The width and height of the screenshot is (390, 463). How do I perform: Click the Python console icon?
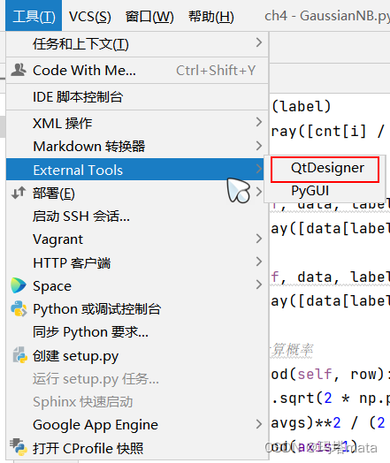click(19, 309)
